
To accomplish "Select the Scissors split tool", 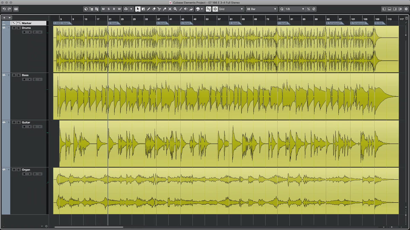I will pos(159,9).
